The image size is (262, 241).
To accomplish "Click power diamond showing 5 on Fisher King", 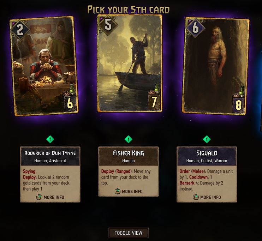I will coord(108,25).
